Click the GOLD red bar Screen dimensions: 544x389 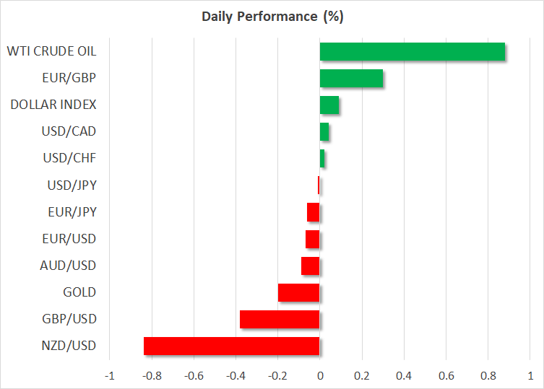(x=298, y=293)
